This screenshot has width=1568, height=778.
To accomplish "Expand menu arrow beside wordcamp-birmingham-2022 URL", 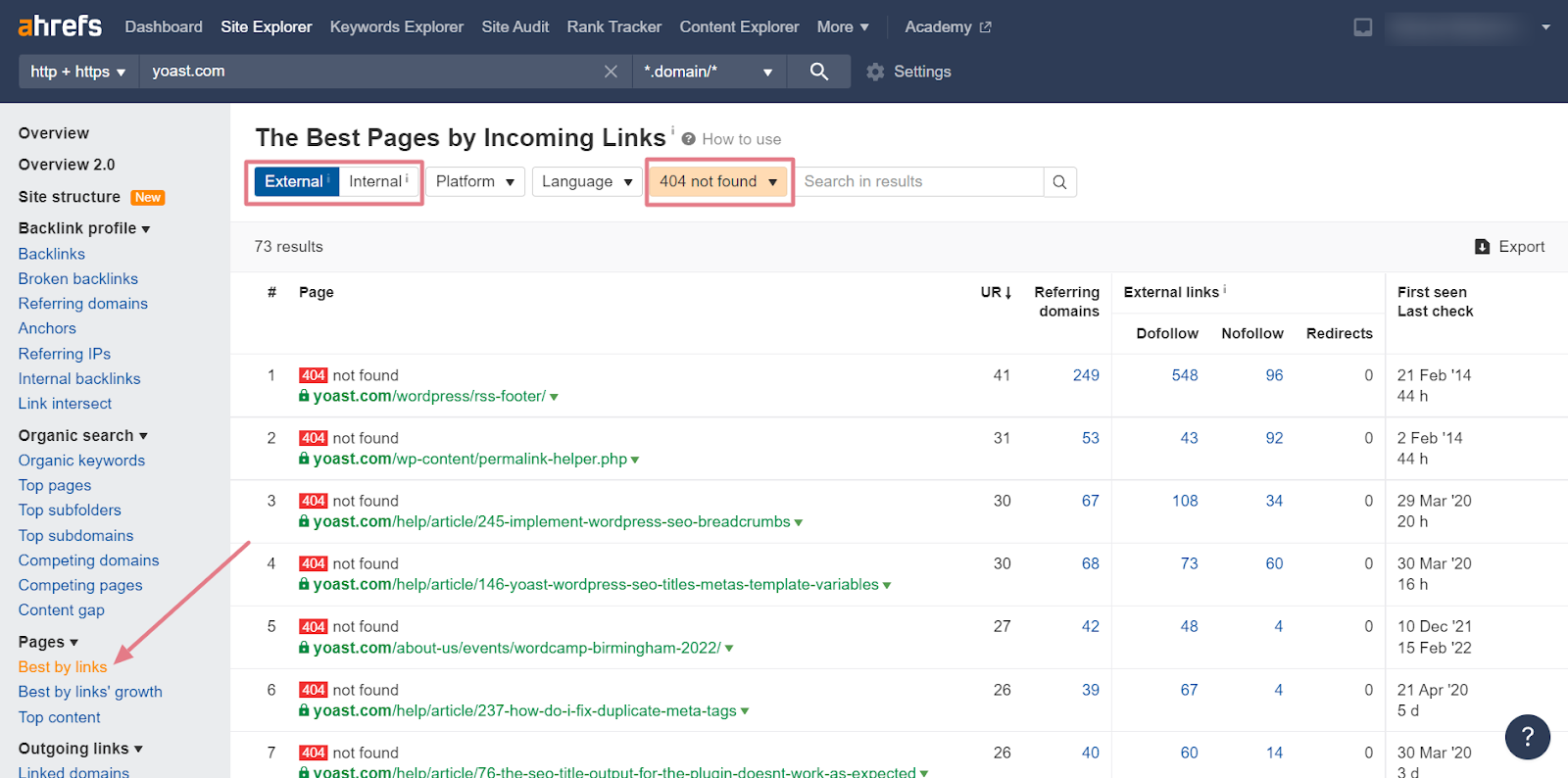I will tap(729, 649).
